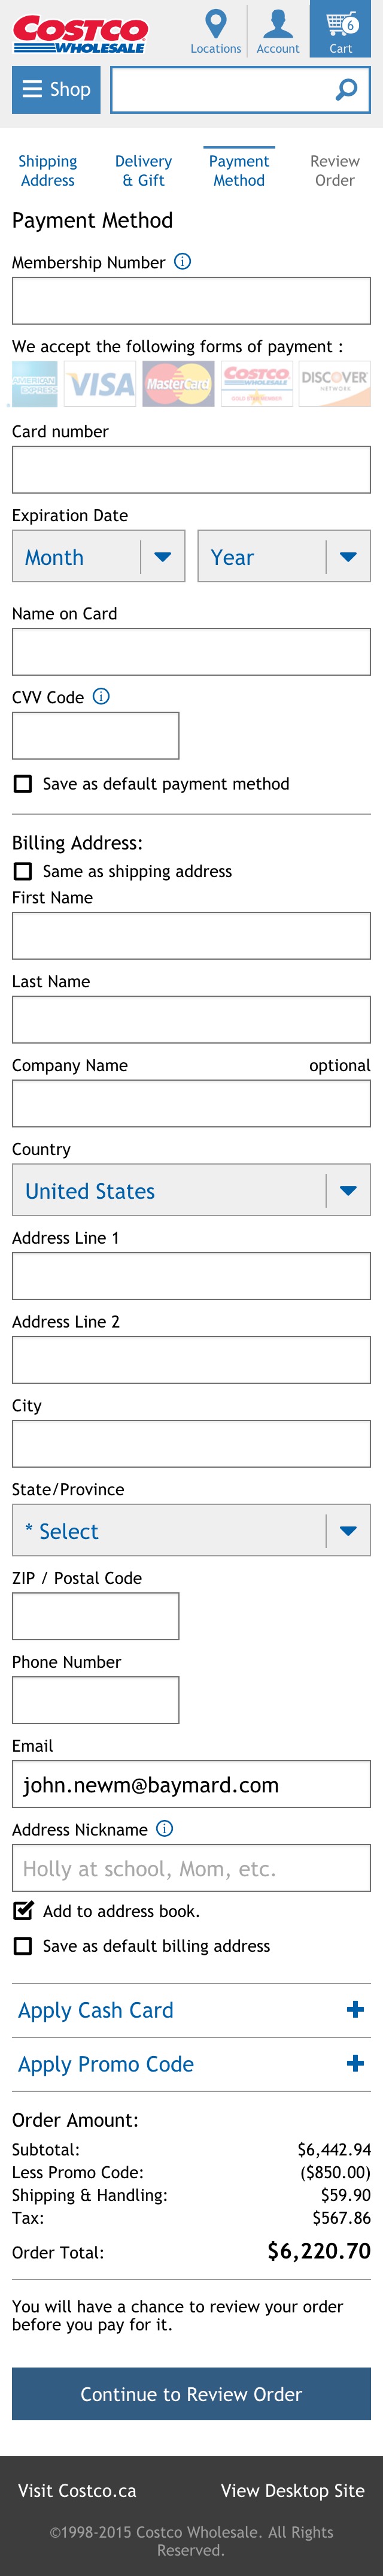
Task: Open the State/Province select menu
Action: tap(190, 1531)
